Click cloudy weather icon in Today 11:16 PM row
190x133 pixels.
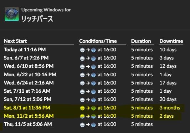[82, 50]
